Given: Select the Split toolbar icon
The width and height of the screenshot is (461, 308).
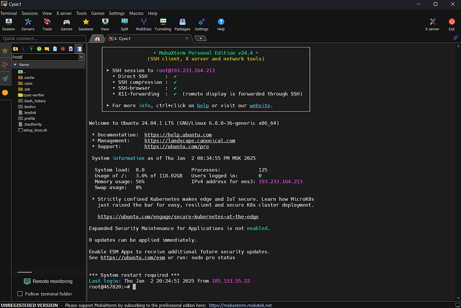Looking at the screenshot, I should (124, 24).
